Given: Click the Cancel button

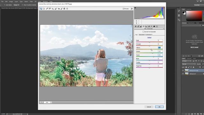Looking at the screenshot, I should click(x=149, y=107).
